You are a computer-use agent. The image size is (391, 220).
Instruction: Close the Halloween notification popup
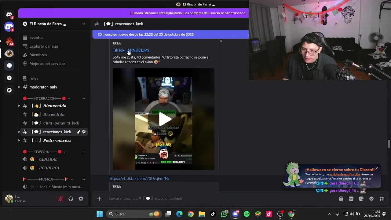coord(377,168)
